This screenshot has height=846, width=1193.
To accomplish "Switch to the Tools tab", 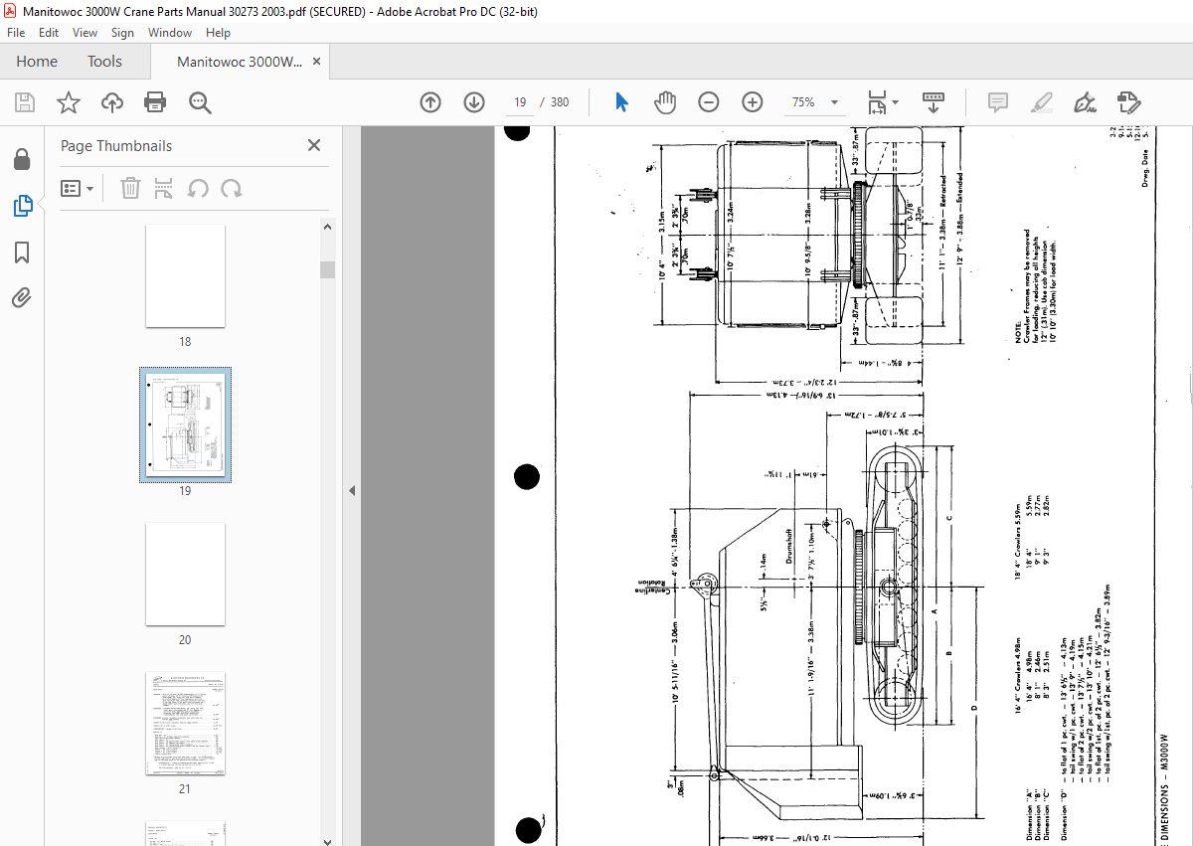I will [x=104, y=62].
